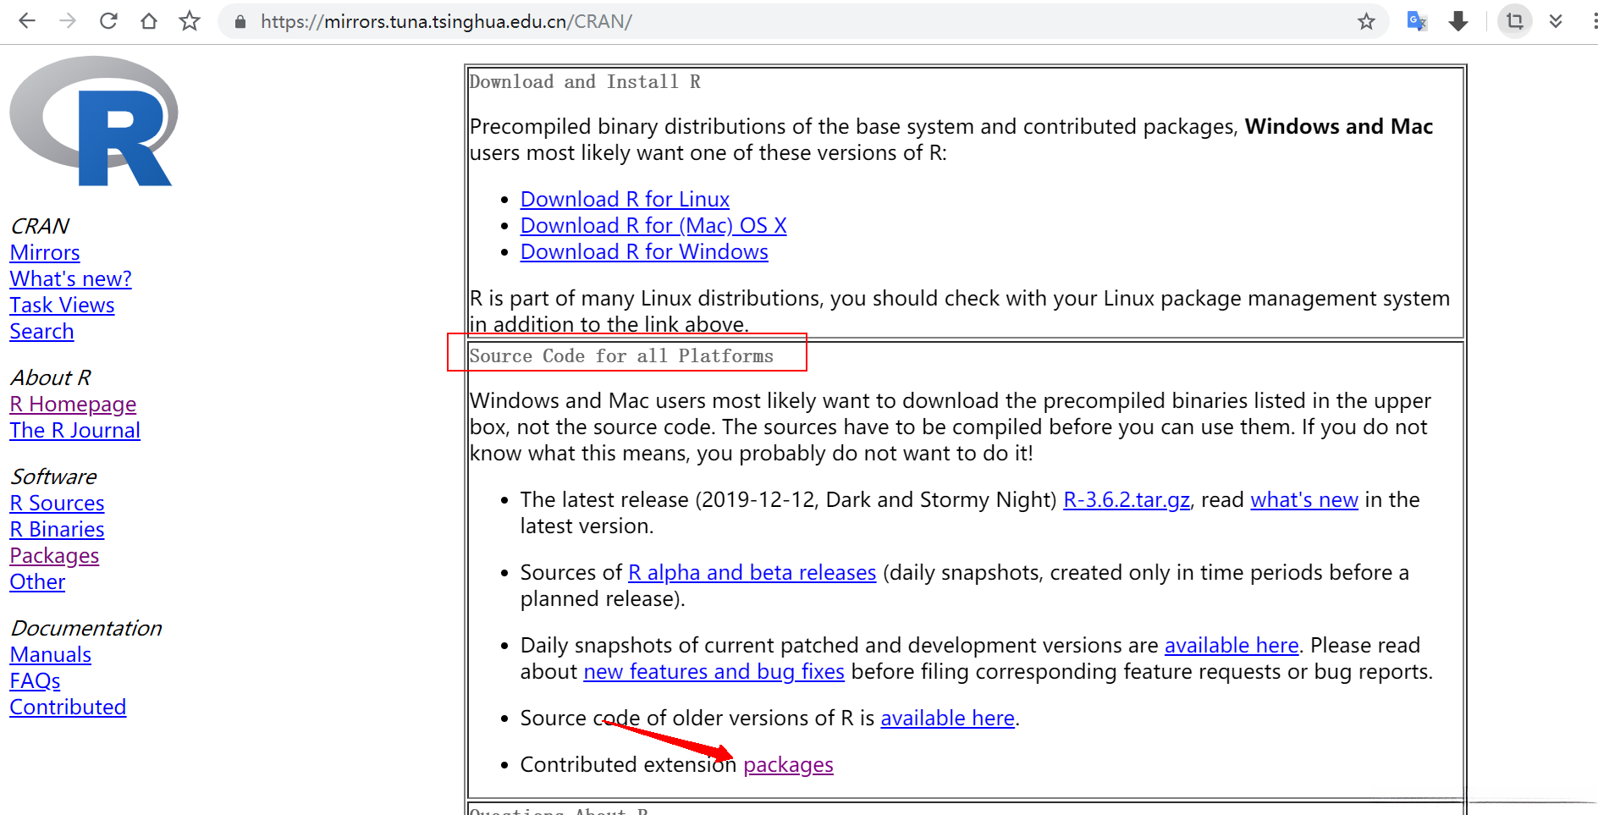Open the Contributed documentation link
This screenshot has width=1598, height=815.
69,707
